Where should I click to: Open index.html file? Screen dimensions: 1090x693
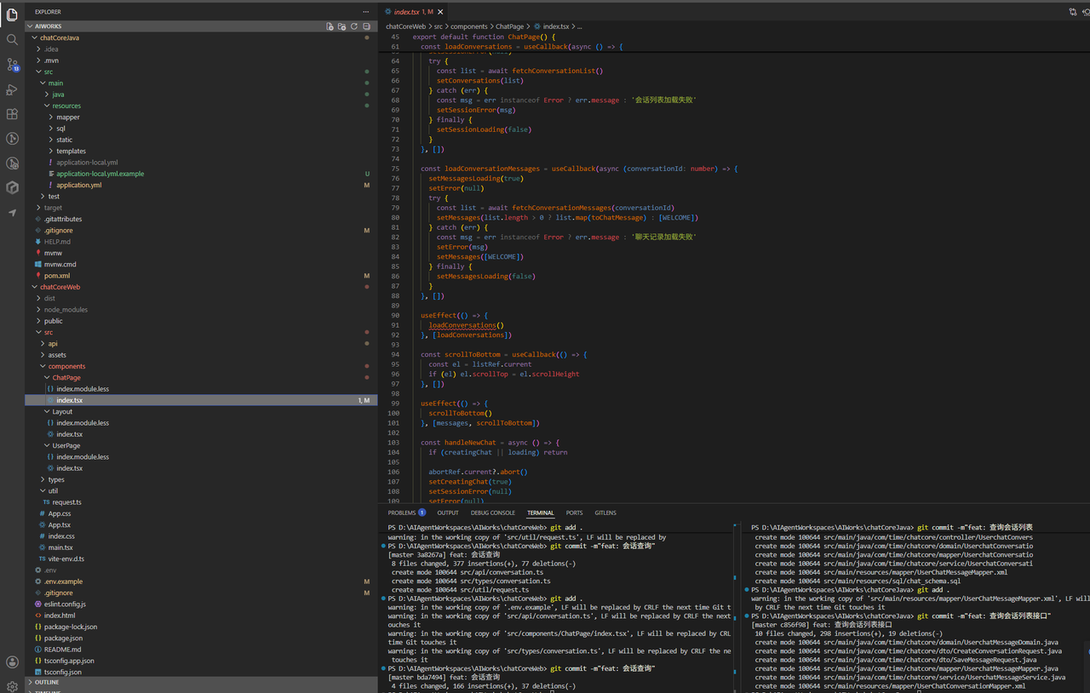pyautogui.click(x=60, y=616)
